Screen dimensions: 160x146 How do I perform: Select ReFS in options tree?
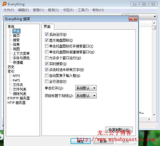[16, 80]
